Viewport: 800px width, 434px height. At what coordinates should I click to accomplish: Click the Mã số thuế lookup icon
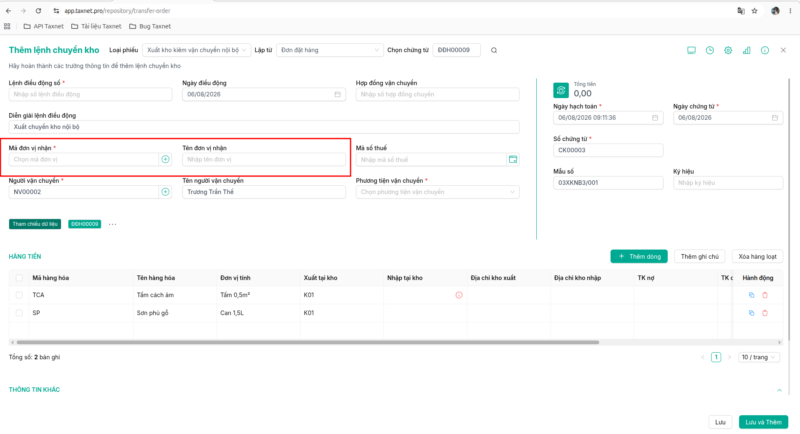point(513,159)
